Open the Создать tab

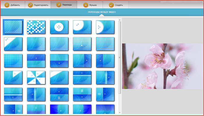(116, 5)
